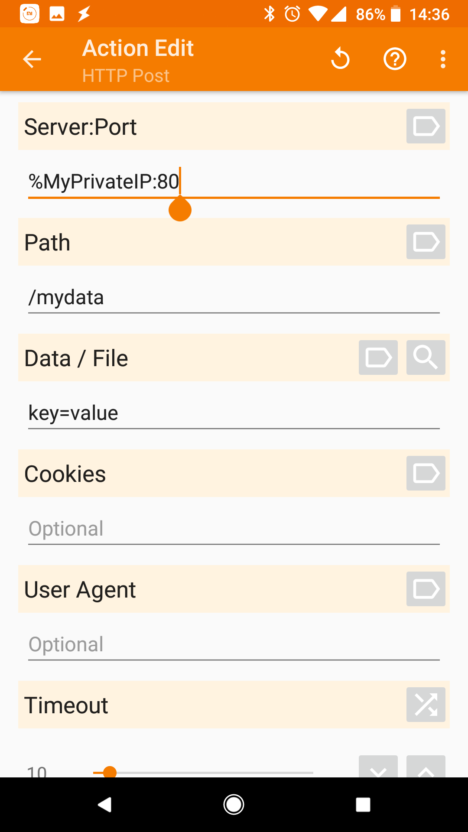Tap the Timeout shuffle/variable toggle icon
This screenshot has width=468, height=832.
click(x=426, y=705)
